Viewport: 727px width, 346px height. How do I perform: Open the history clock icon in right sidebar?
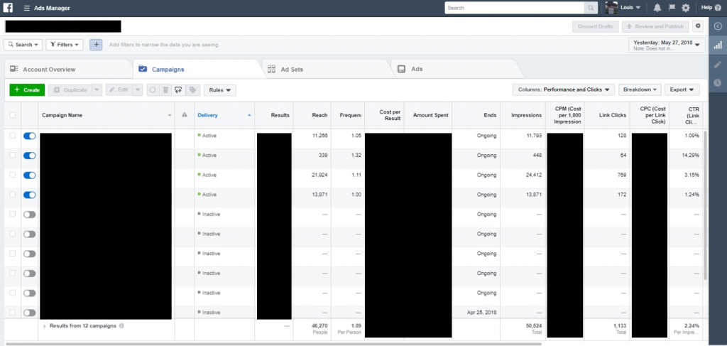click(718, 82)
